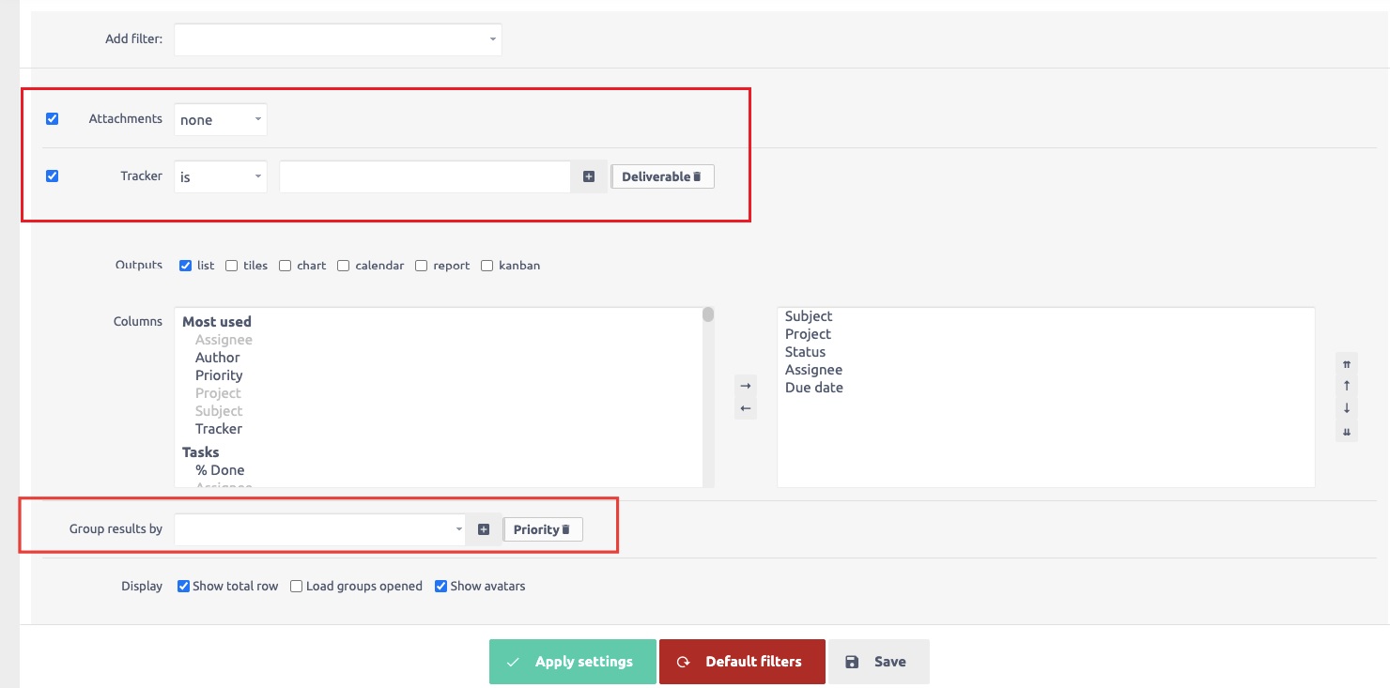Expand the Group results by dropdown

(x=319, y=529)
